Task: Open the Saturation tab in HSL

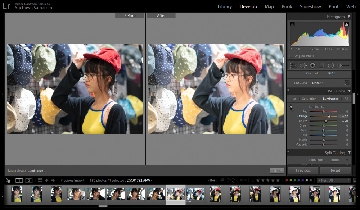Action: pos(309,99)
